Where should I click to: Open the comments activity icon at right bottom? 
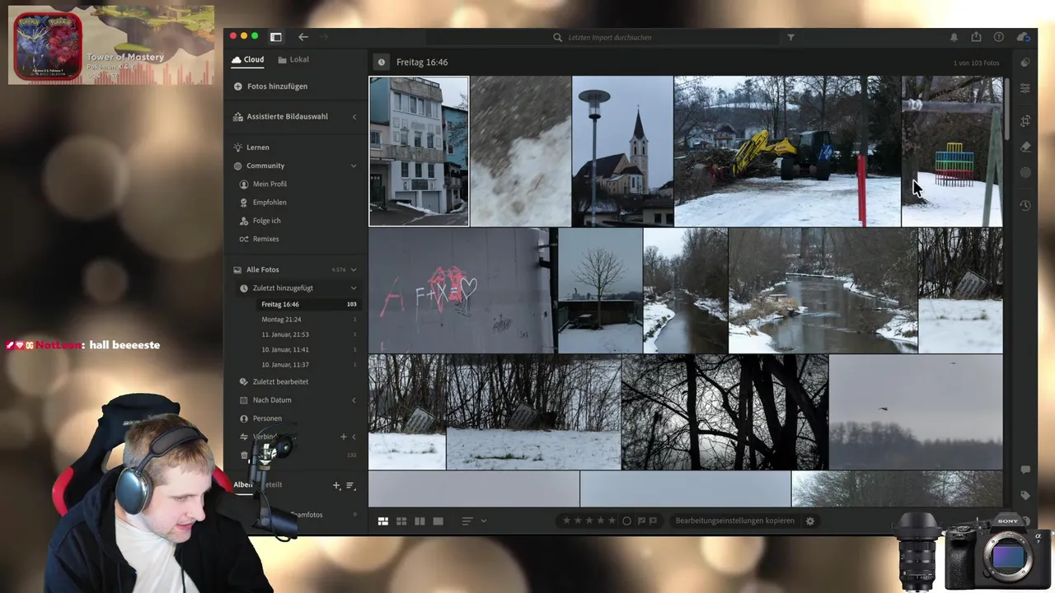[x=1025, y=469]
